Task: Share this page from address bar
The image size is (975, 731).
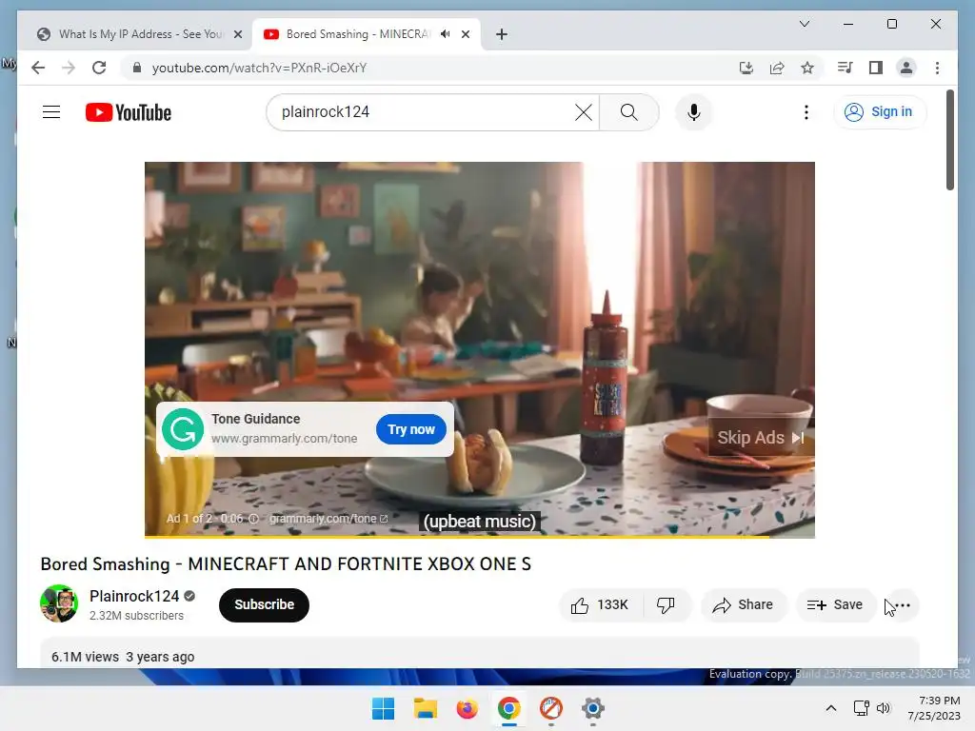Action: 777,68
